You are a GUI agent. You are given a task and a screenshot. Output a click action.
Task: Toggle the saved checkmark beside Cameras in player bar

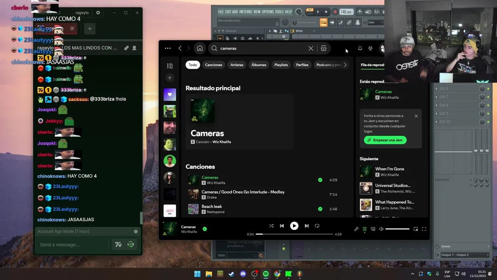(205, 229)
